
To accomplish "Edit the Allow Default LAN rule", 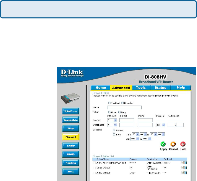I will 182,173.
